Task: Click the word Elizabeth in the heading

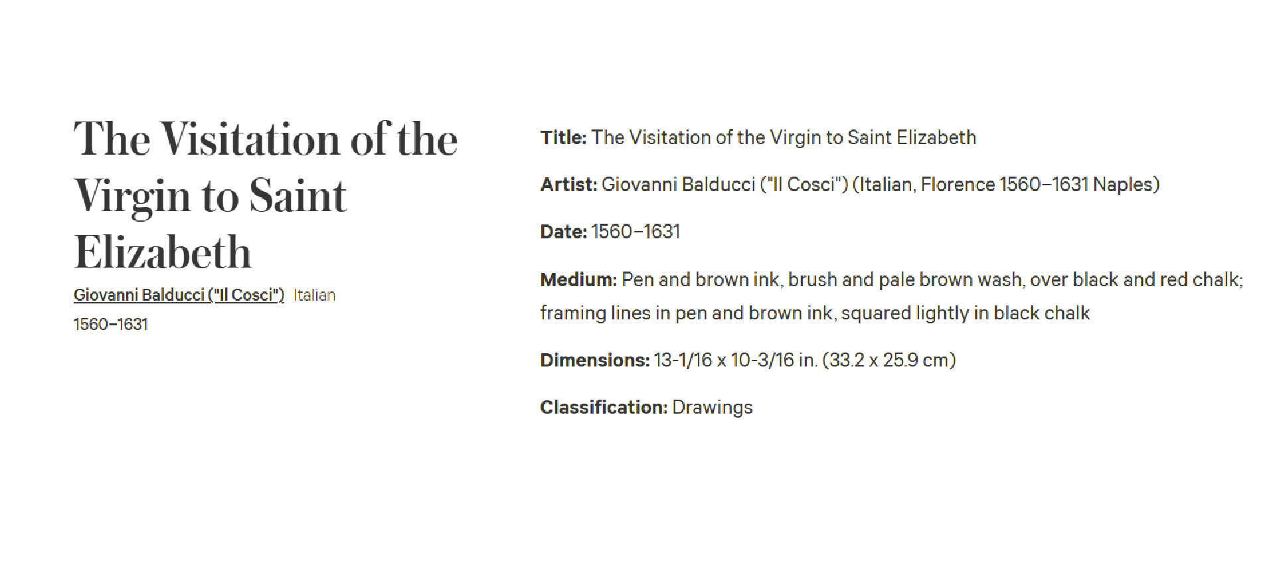Action: 163,252
